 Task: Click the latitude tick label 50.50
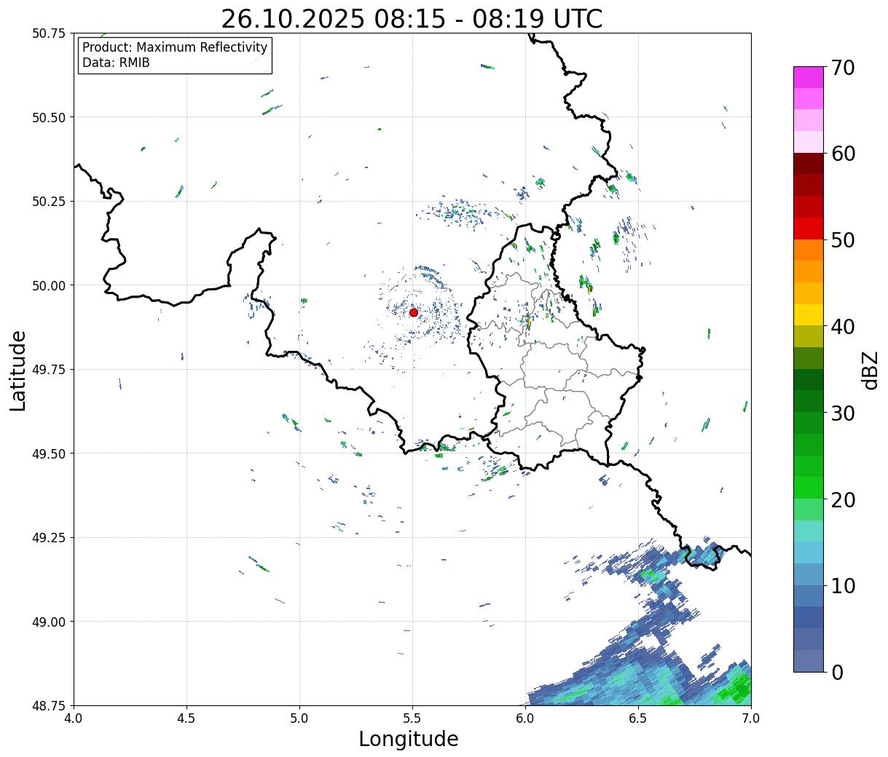point(49,117)
